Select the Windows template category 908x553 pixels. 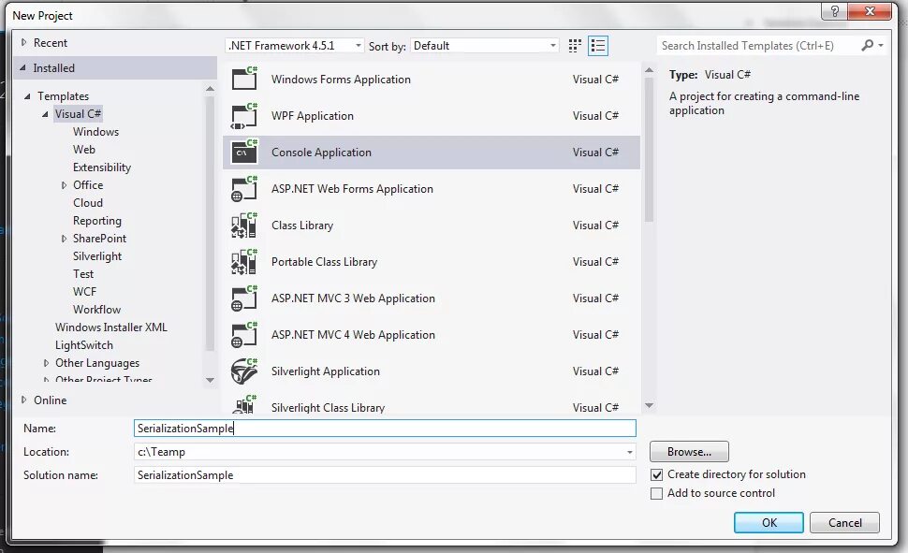click(x=95, y=131)
